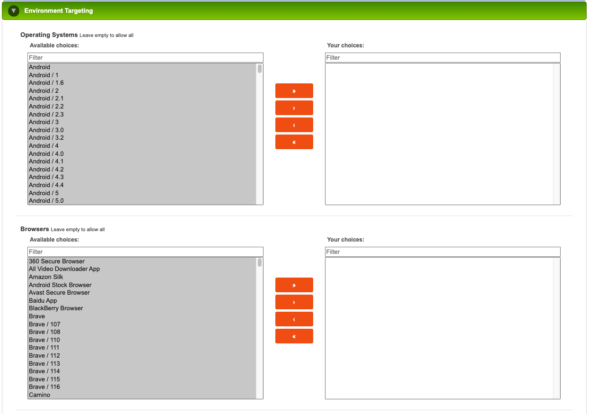
Task: Click the Your choices filter for Browsers
Action: (442, 252)
